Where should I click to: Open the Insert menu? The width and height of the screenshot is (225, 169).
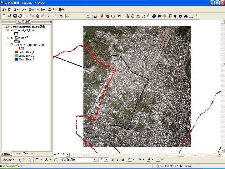pyautogui.click(x=25, y=9)
